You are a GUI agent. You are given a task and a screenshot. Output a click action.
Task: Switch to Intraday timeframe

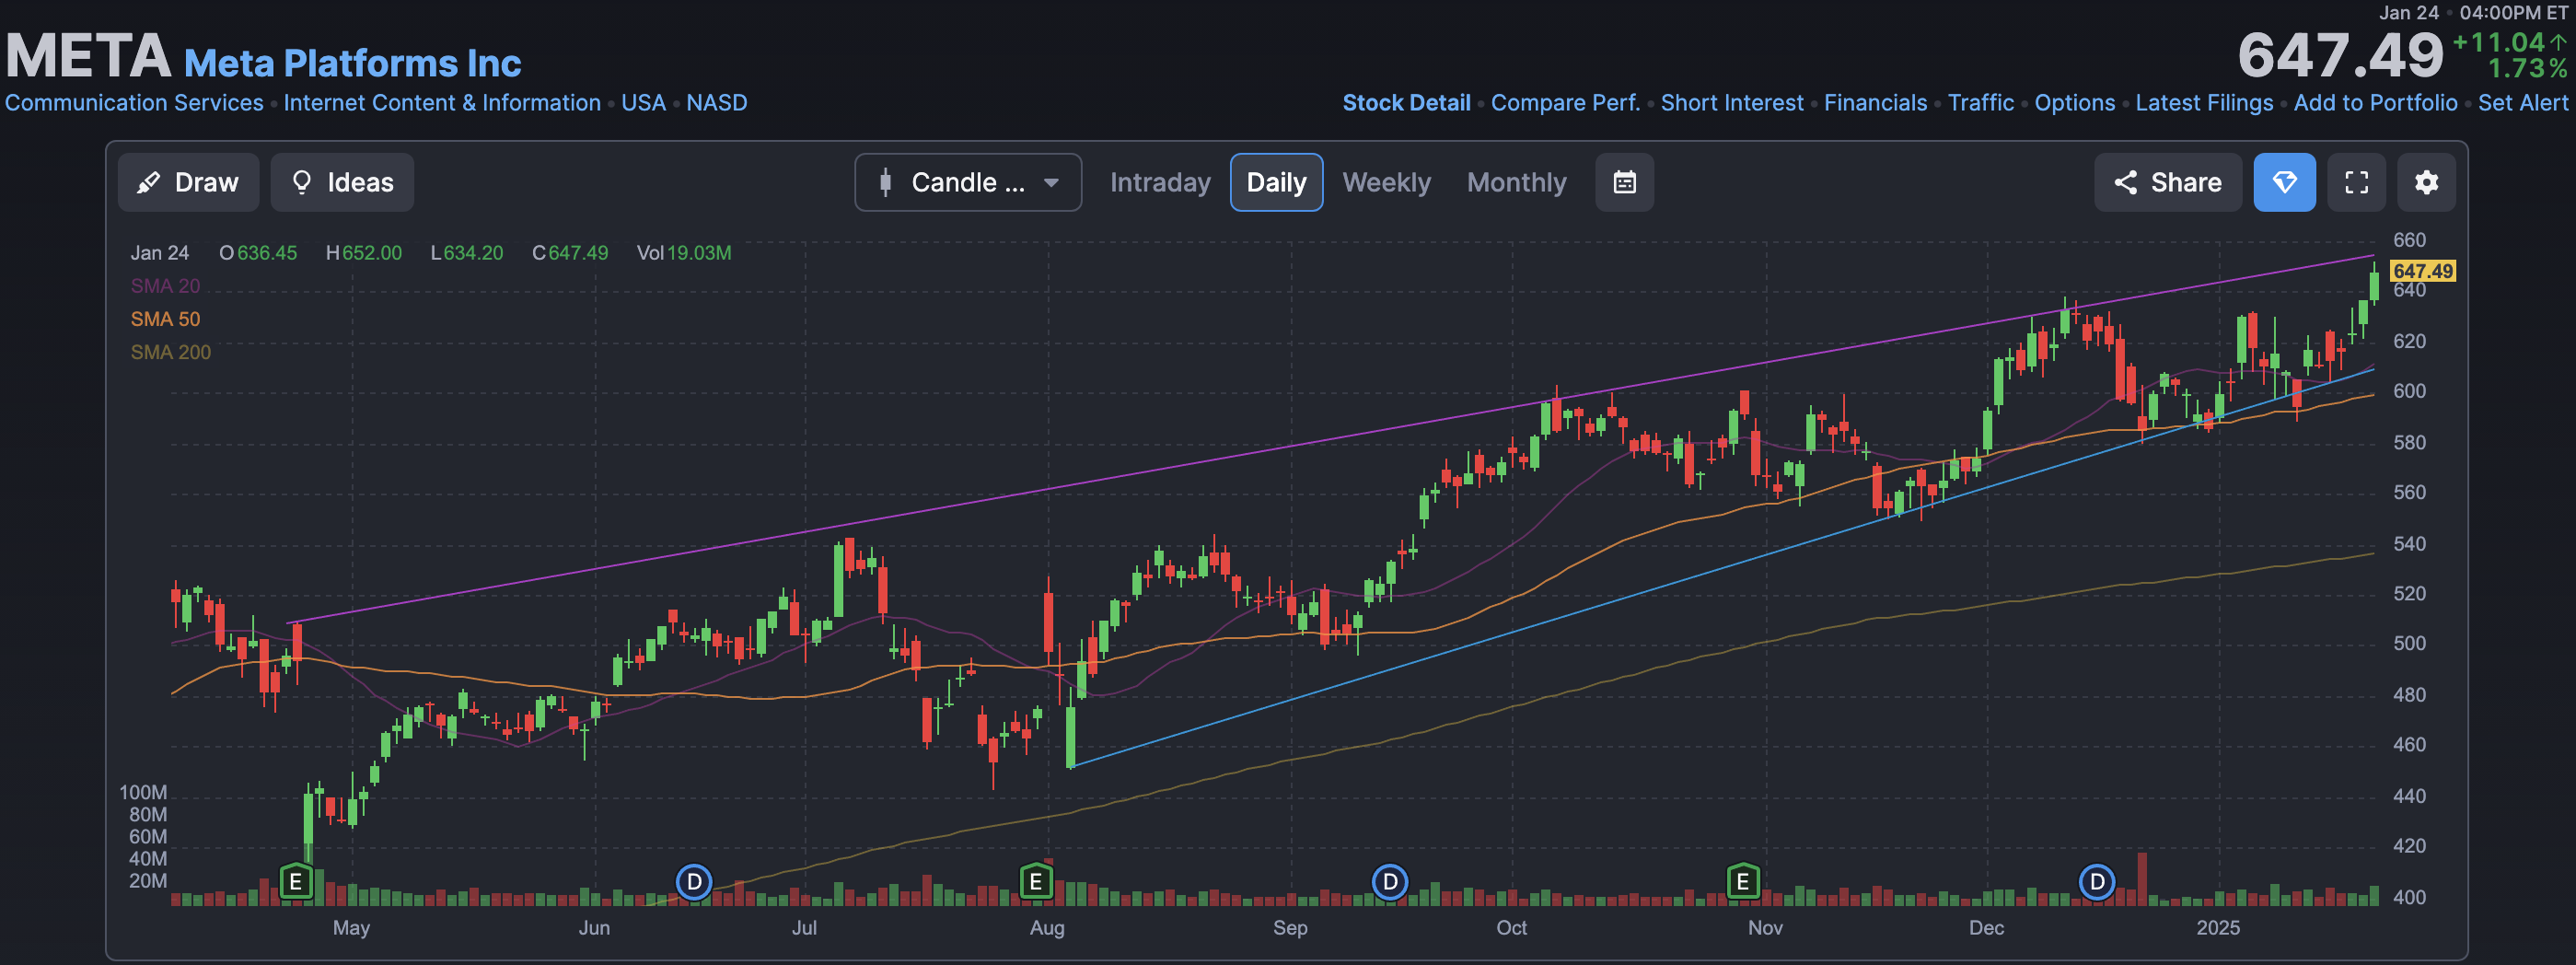pyautogui.click(x=1160, y=182)
